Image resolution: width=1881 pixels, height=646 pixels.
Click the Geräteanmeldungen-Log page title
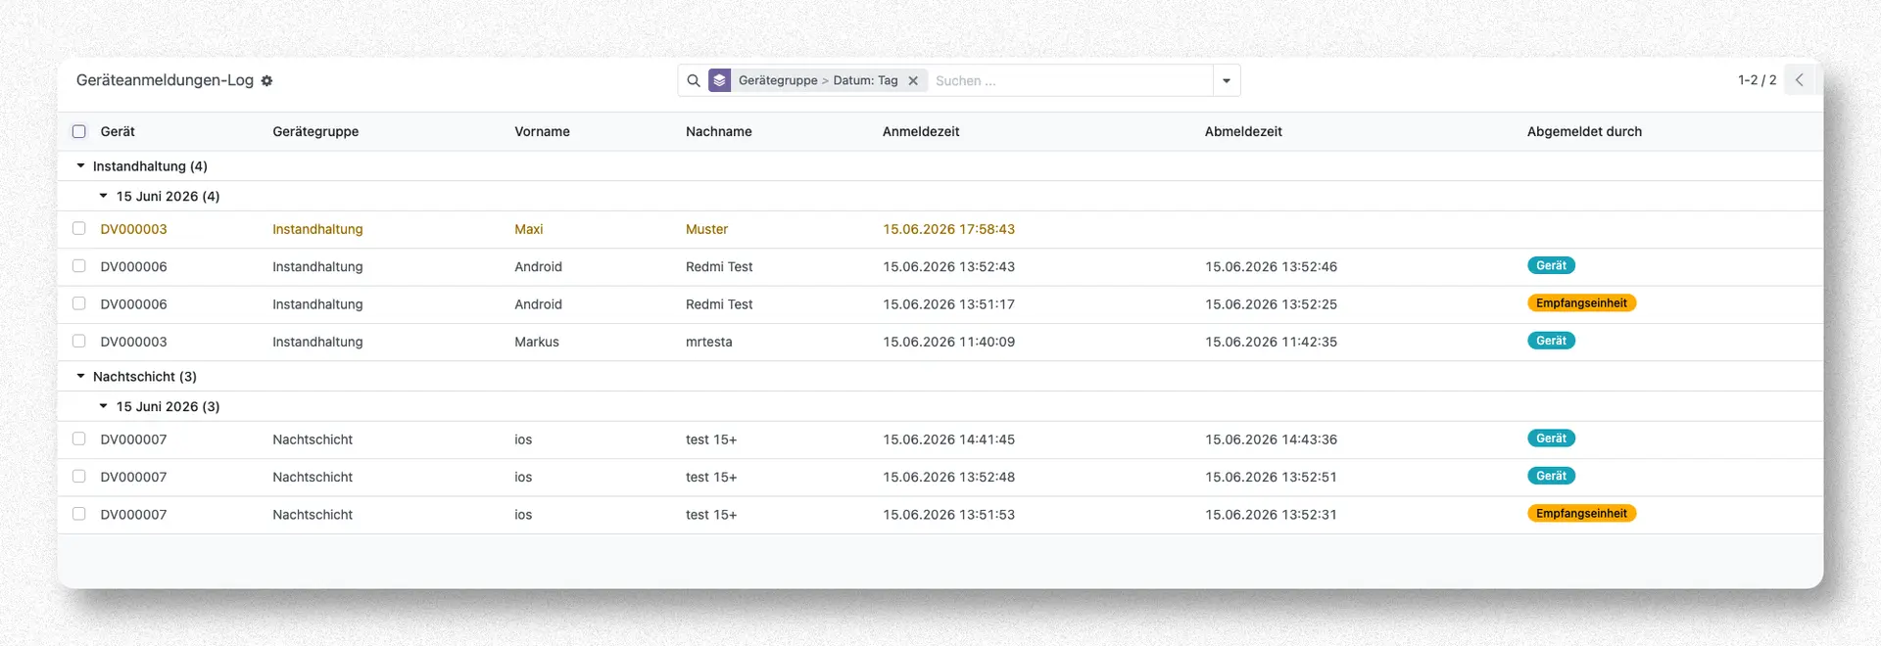pos(165,80)
